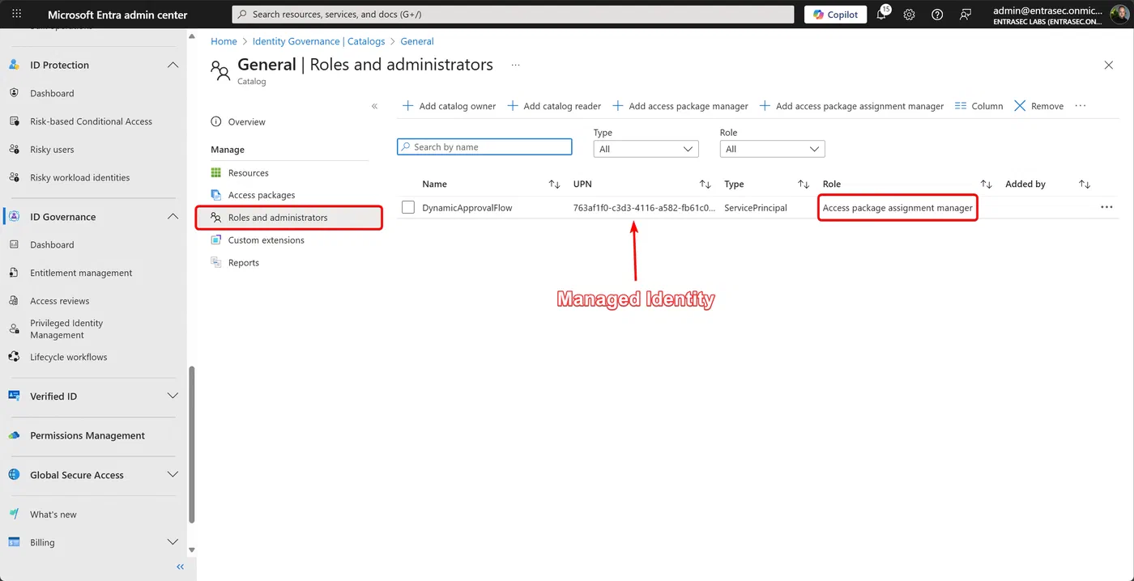Open Custom extensions

(x=266, y=240)
